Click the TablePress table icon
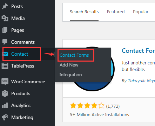This screenshot has height=126, width=155. [5, 66]
